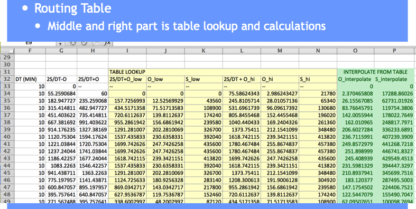Screen dimensions: 416x209
Task: Click cell with value 96.09617392
Action: pyautogui.click(x=280, y=108)
